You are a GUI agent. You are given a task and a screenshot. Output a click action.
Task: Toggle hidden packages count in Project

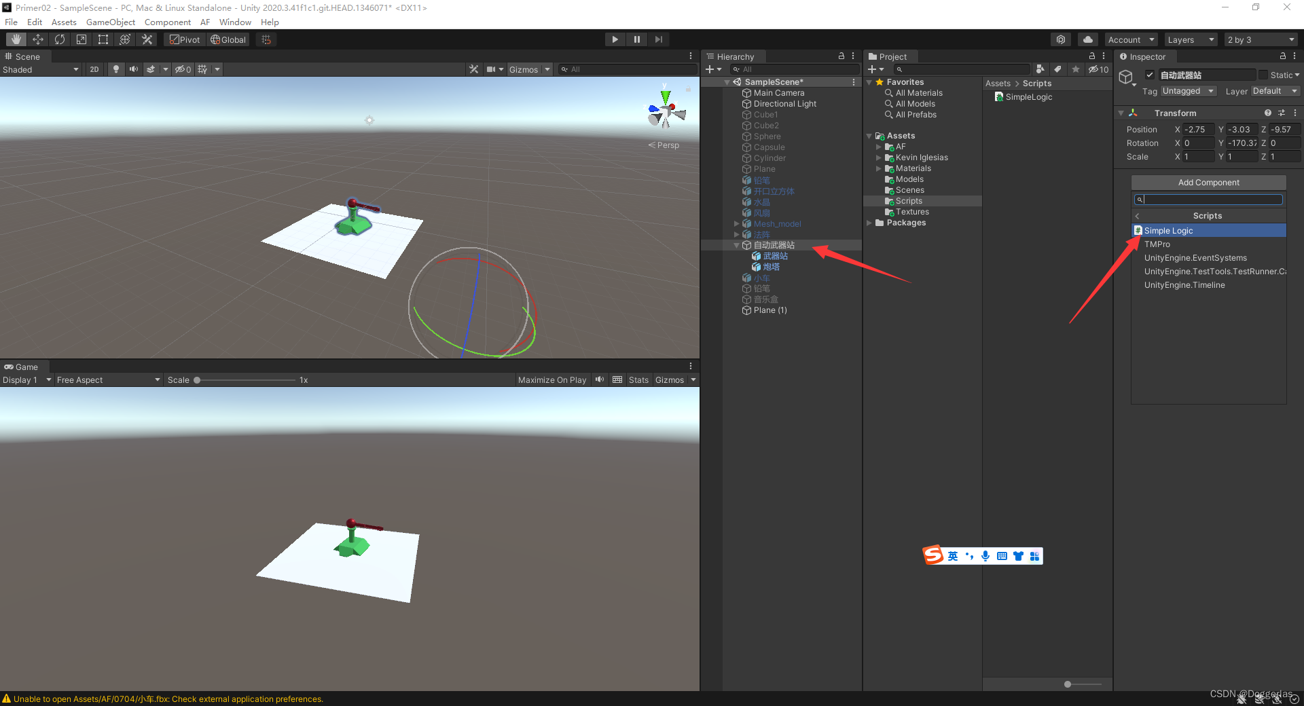coord(1098,69)
